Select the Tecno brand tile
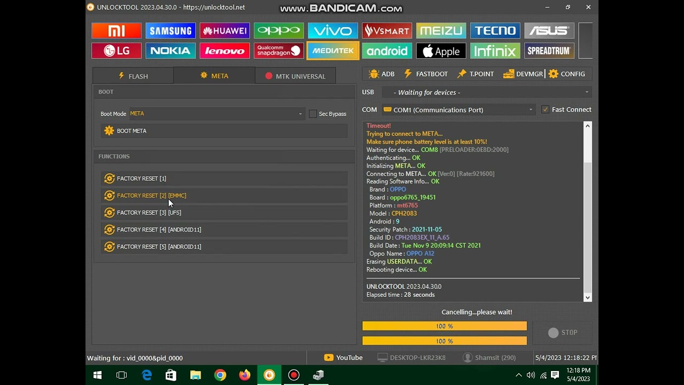Screen dimensions: 684x385 pyautogui.click(x=495, y=30)
